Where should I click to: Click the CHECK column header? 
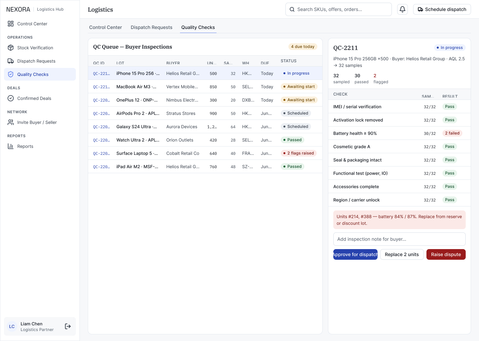(x=340, y=94)
